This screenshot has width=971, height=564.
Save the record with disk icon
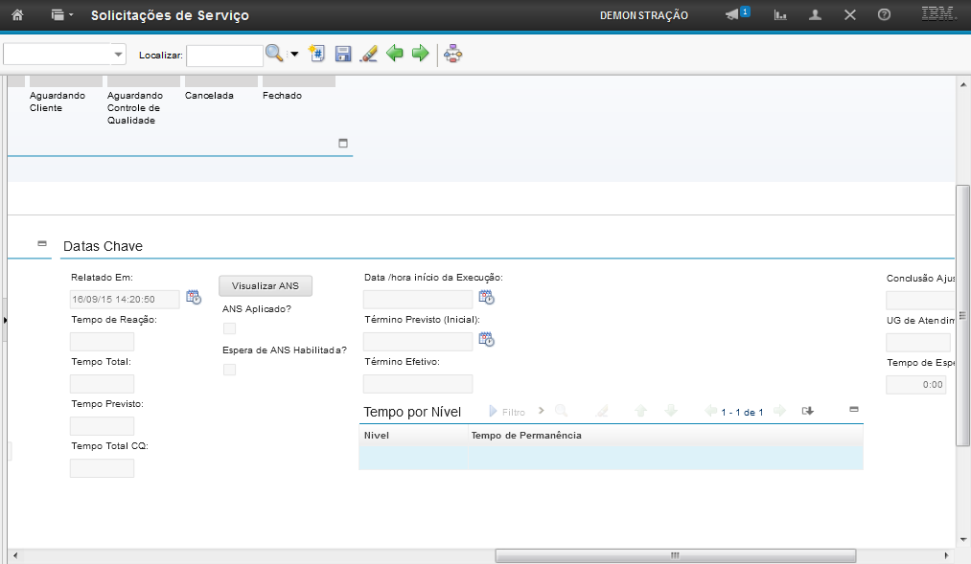click(x=343, y=54)
